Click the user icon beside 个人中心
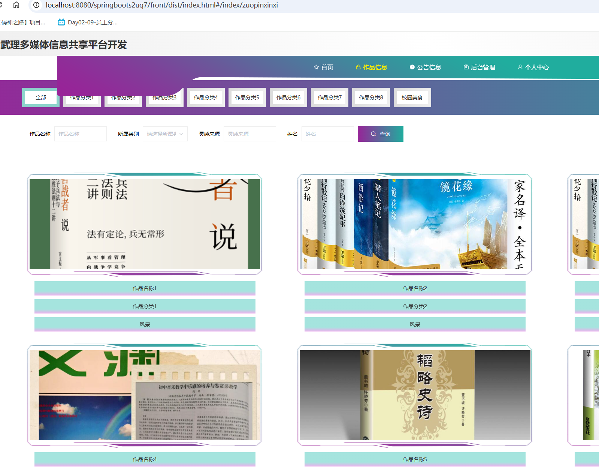Viewport: 599px width, 468px height. point(520,67)
